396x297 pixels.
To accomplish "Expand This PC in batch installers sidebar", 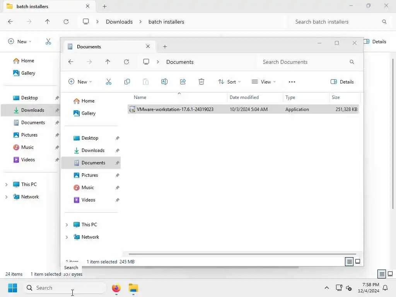I will [6, 184].
